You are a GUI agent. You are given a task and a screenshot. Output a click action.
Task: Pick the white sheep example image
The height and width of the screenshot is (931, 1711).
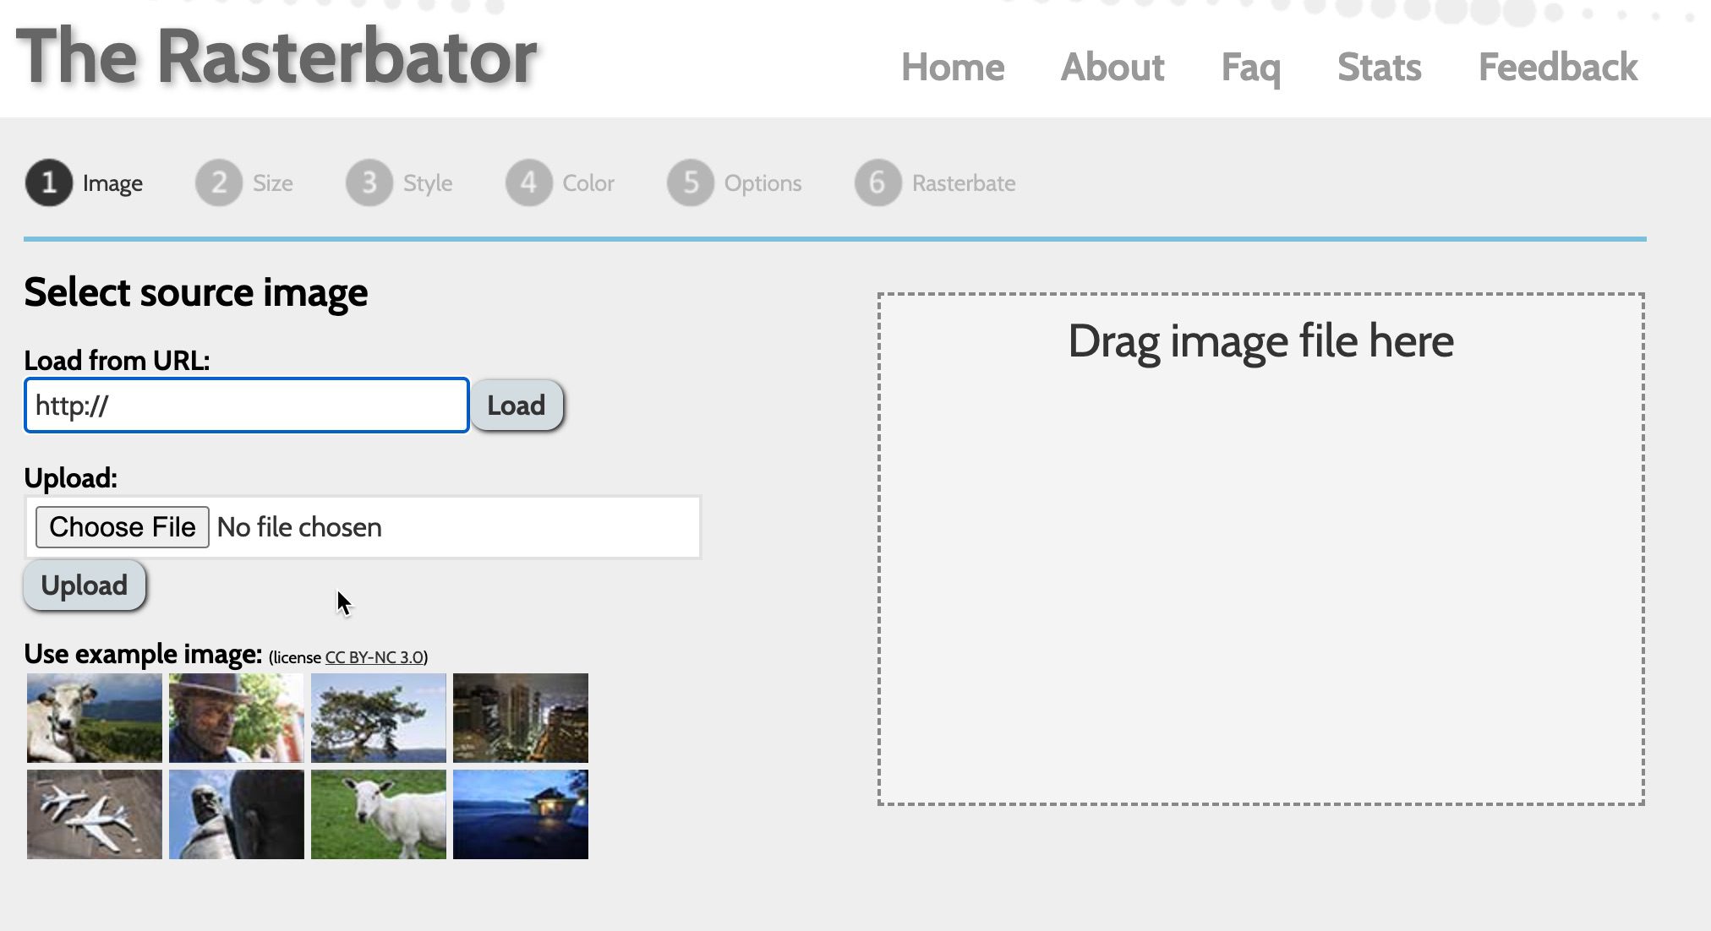click(378, 814)
